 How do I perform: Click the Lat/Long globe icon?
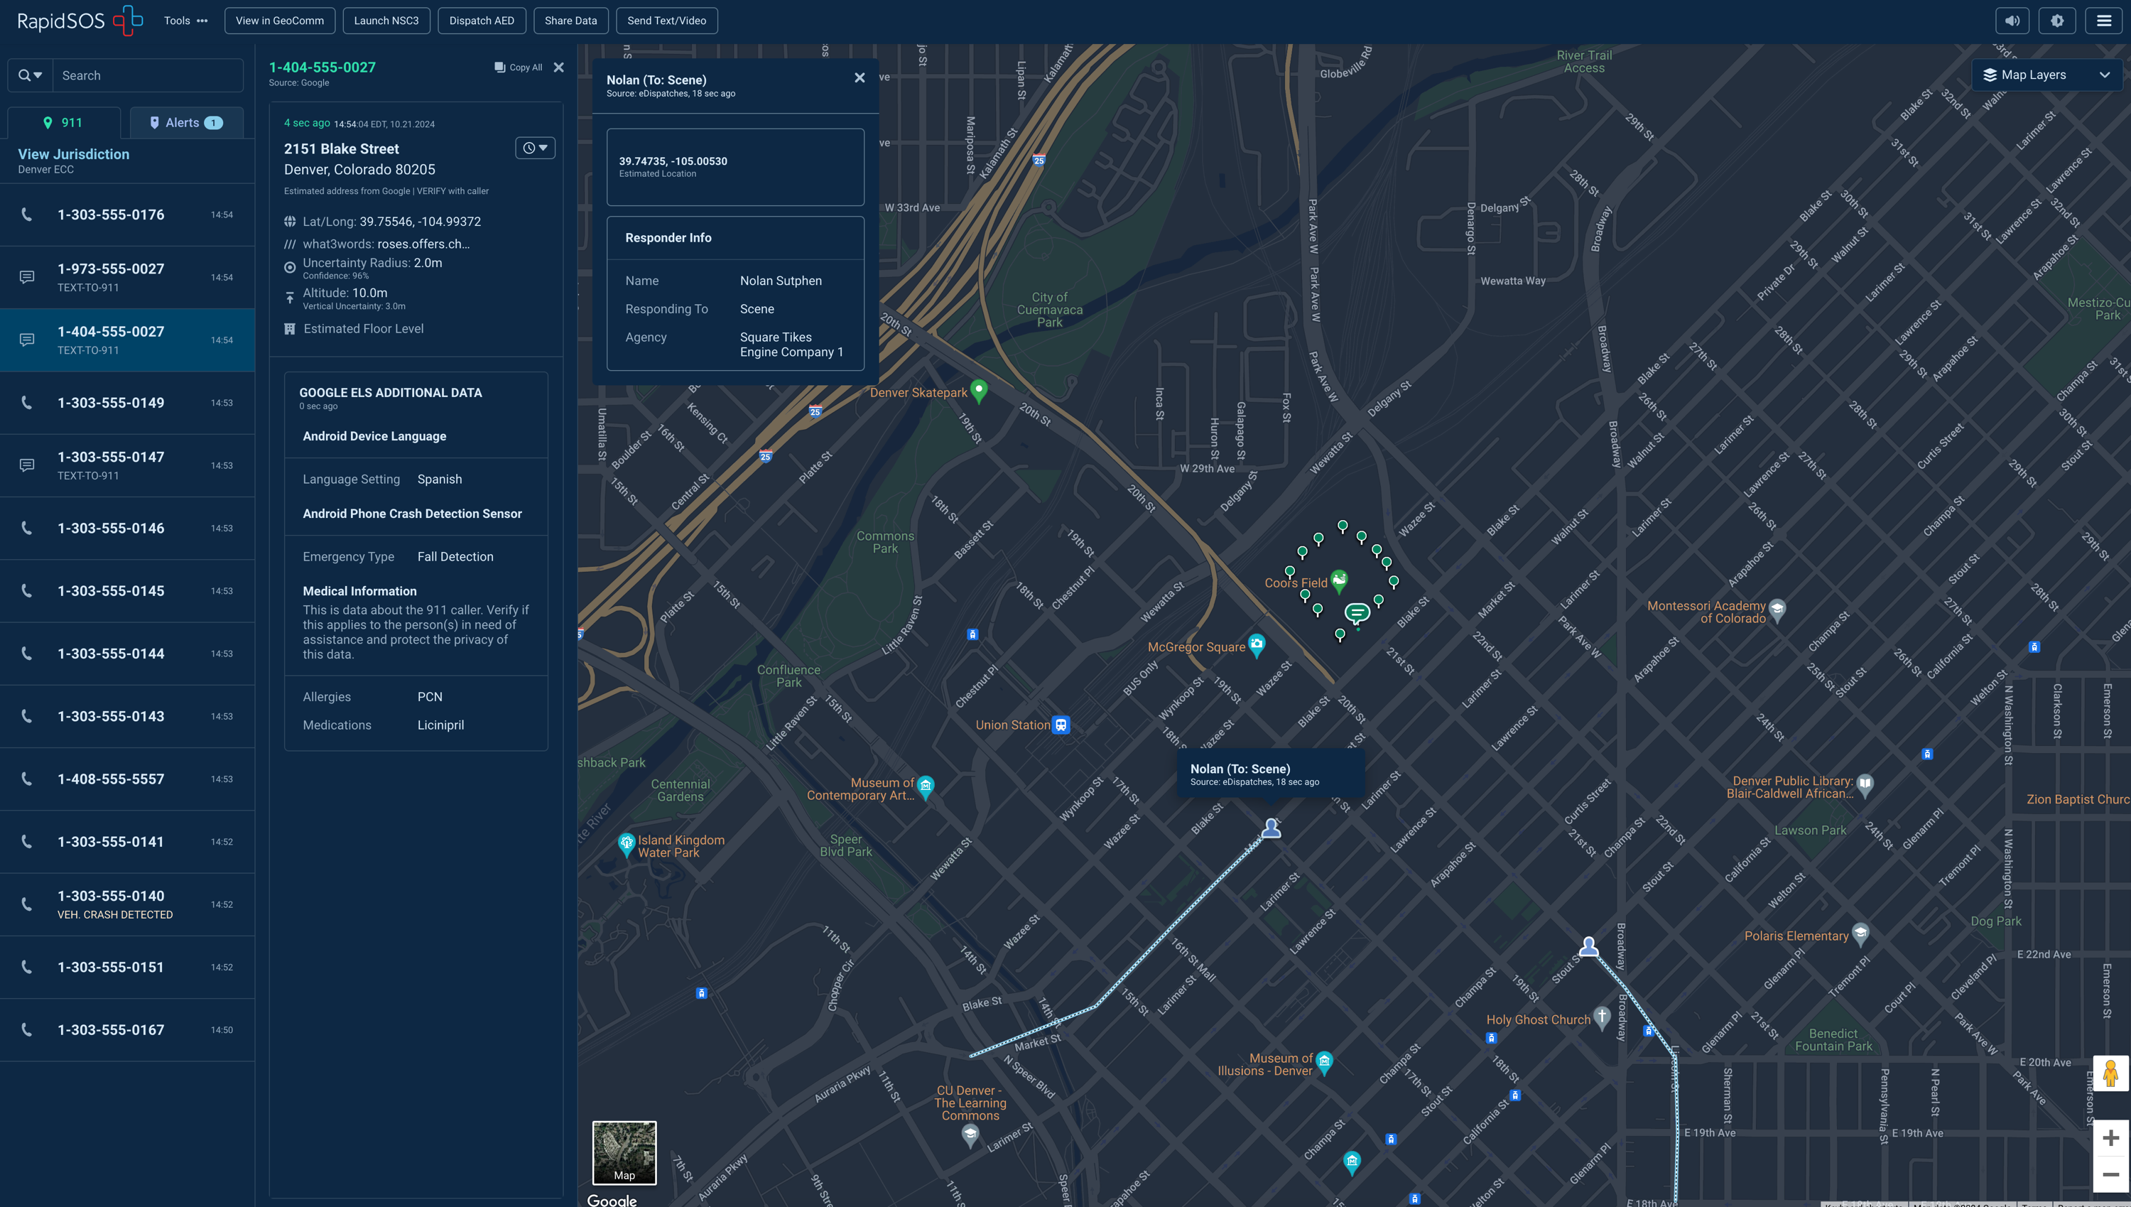tap(289, 222)
